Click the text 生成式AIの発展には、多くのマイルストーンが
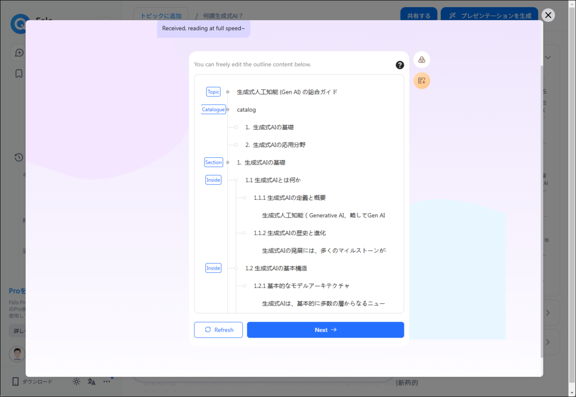The image size is (576, 397). pos(324,251)
